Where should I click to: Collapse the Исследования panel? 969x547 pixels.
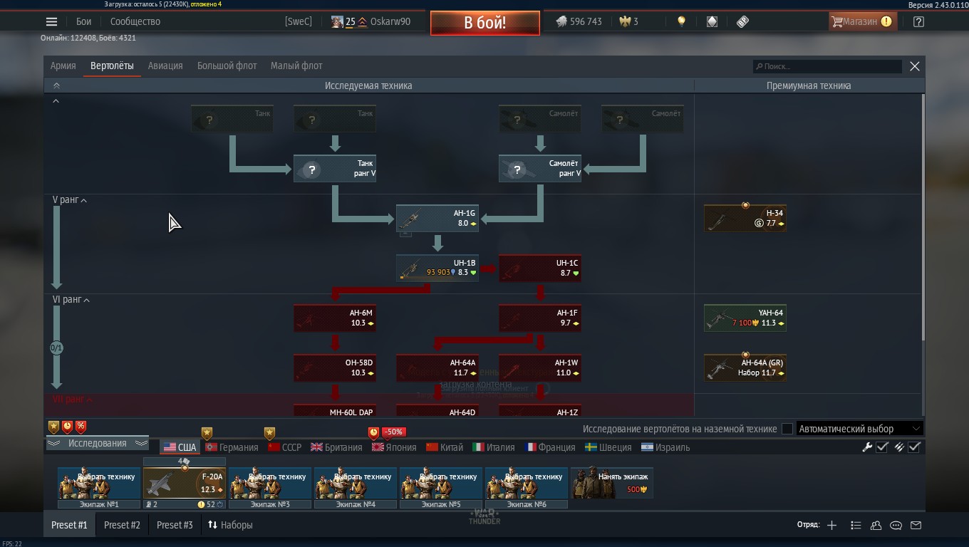click(97, 443)
